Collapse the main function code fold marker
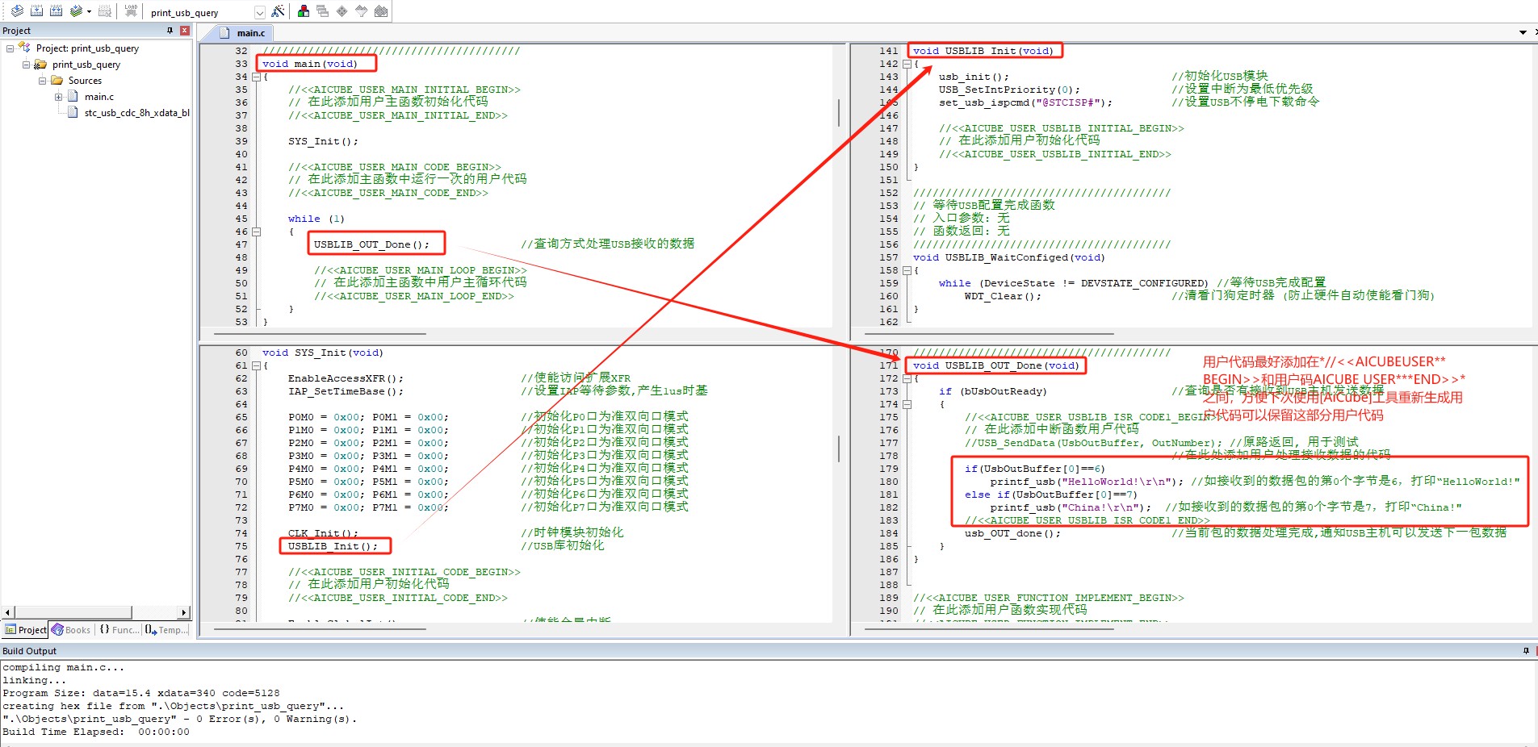Viewport: 1538px width, 747px height. tap(257, 77)
